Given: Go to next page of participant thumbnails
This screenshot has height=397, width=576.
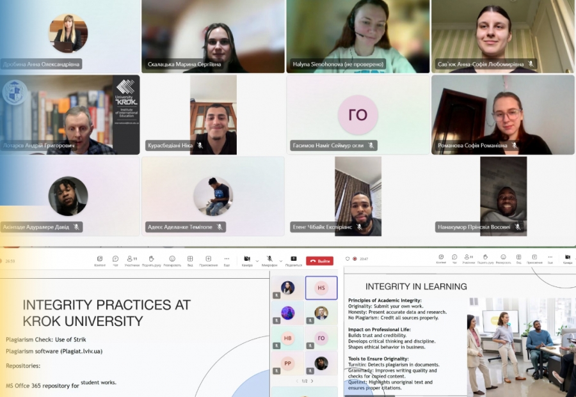Looking at the screenshot, I should [x=312, y=381].
